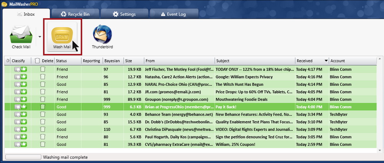
Task: Classify the Dr. Dobb's email
Action: point(21,122)
